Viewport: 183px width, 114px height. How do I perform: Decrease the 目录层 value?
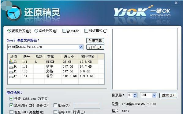[135, 96]
